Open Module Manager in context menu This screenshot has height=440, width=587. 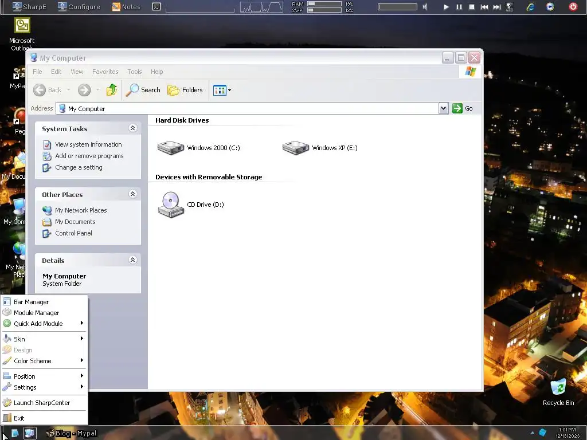(x=44, y=313)
